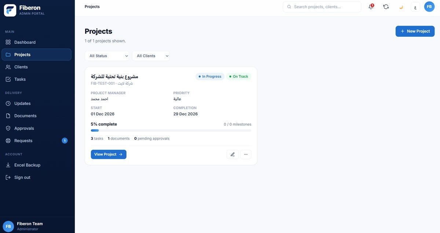Click the Requests badge showing 1
Screen dimensions: 440x233
click(x=65, y=141)
